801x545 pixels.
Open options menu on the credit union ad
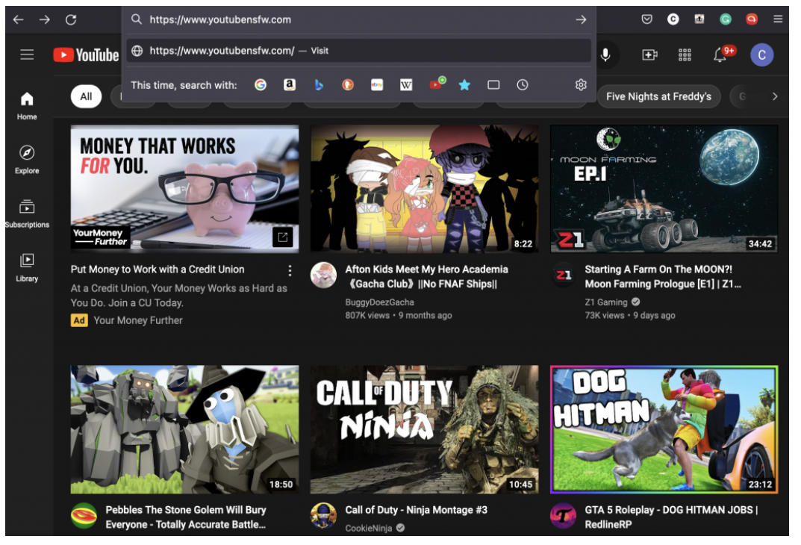click(x=290, y=270)
